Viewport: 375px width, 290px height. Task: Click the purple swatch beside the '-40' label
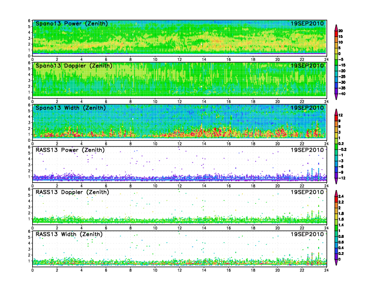[x=336, y=91]
